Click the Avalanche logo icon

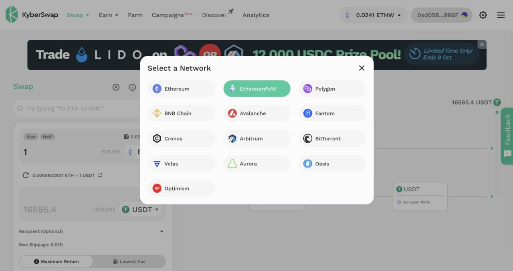tap(232, 113)
